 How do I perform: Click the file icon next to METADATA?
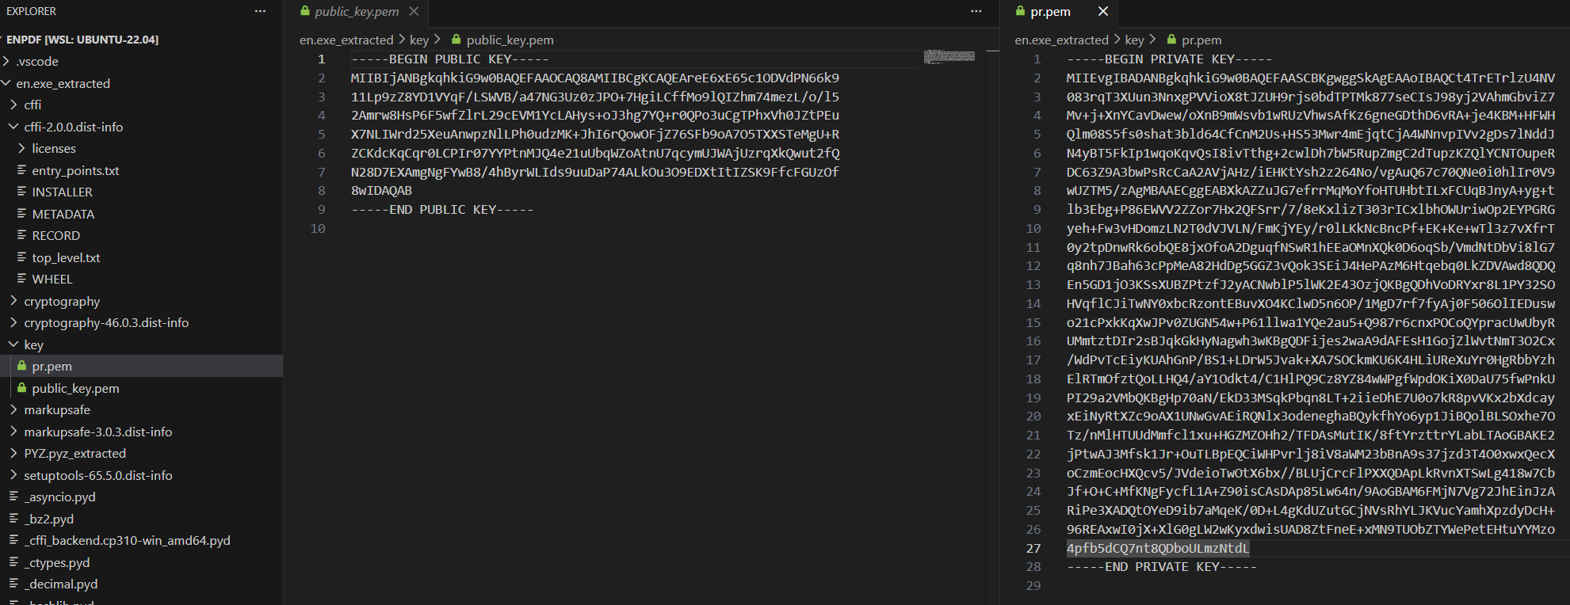tap(22, 214)
